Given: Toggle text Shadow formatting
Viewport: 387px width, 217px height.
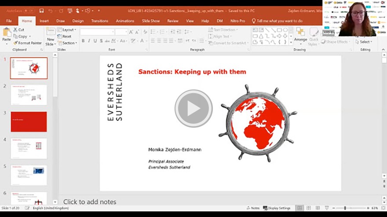Looking at the screenshot, I should [x=101, y=41].
